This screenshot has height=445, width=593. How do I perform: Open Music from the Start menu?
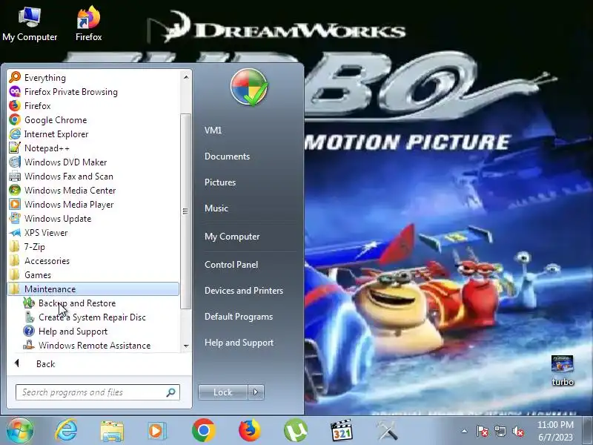(216, 208)
